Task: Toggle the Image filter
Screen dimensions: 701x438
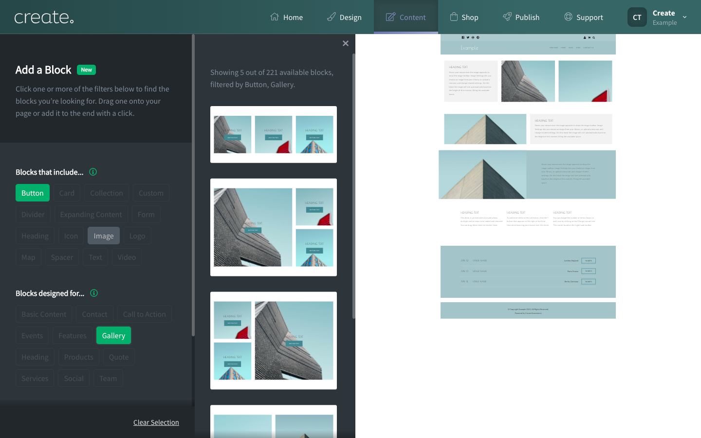Action: tap(104, 236)
